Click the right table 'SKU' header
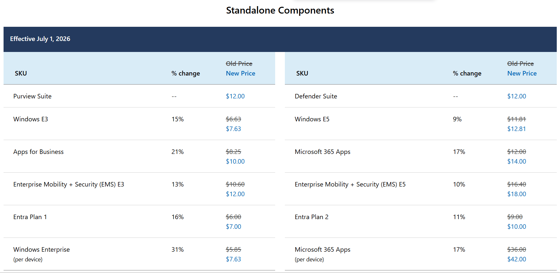This screenshot has width=560, height=273. pyautogui.click(x=302, y=73)
